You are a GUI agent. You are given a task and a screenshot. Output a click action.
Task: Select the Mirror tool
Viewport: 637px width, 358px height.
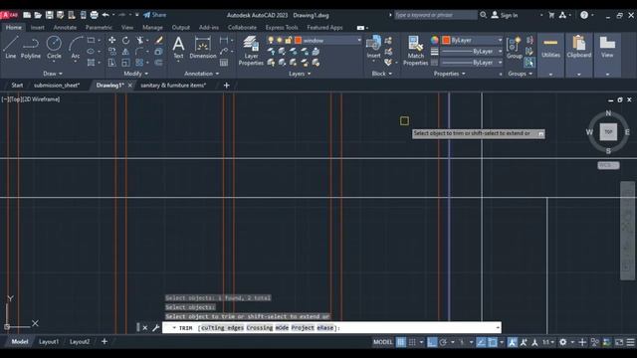pyautogui.click(x=126, y=52)
